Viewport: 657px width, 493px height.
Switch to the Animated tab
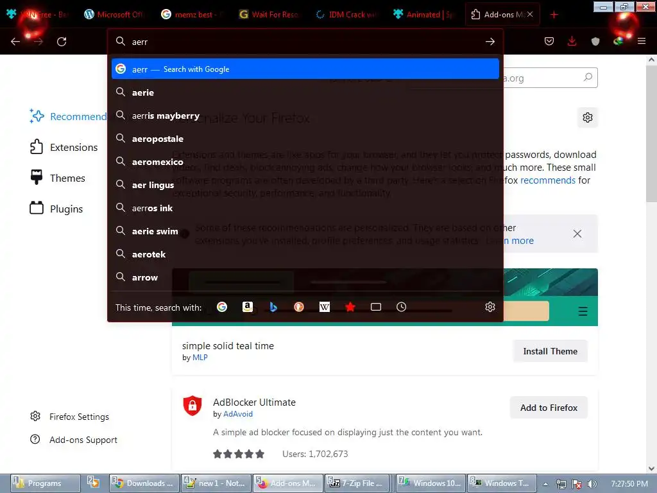(423, 15)
